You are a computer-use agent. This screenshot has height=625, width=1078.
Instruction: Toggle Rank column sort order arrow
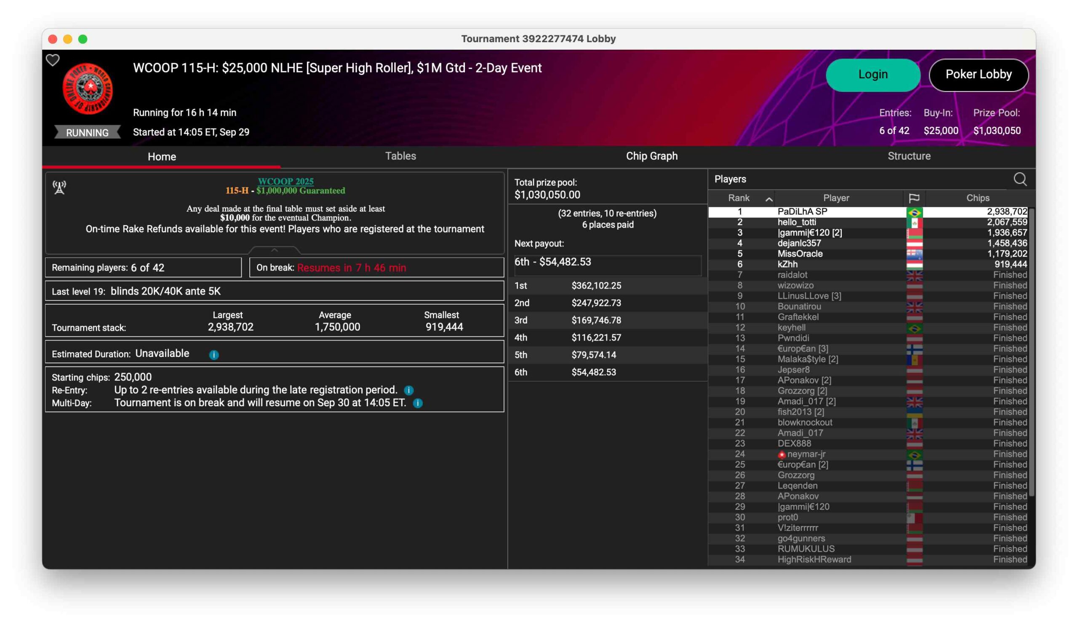(769, 198)
